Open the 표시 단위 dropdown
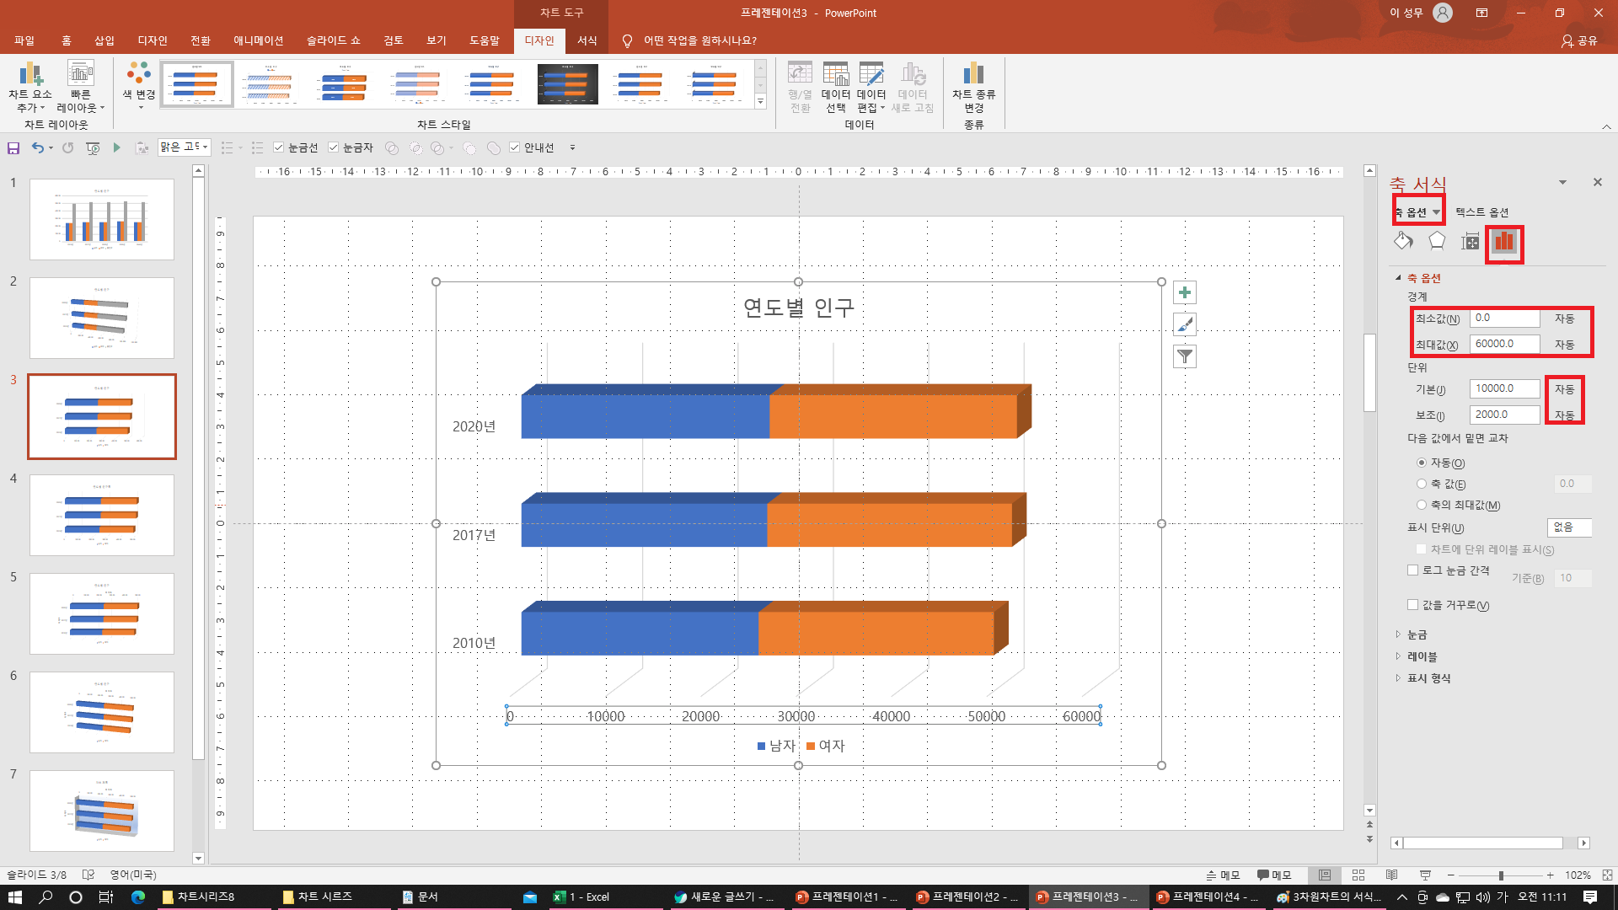The width and height of the screenshot is (1618, 910). click(x=1569, y=527)
